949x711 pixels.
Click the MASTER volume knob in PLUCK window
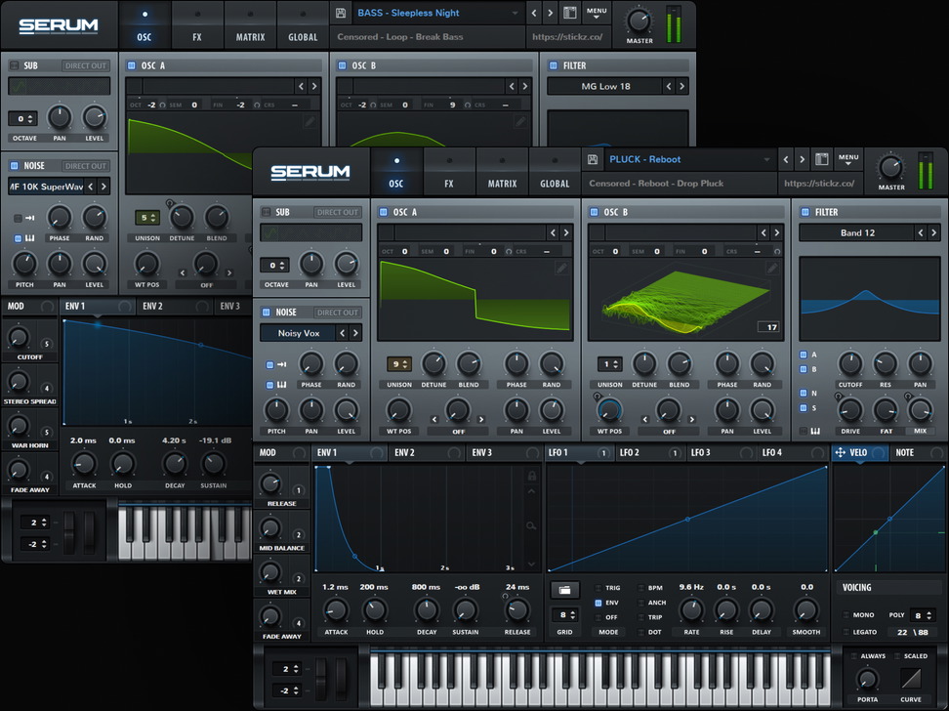click(x=890, y=168)
